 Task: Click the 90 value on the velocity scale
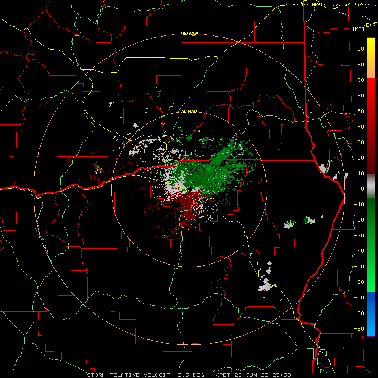click(361, 49)
